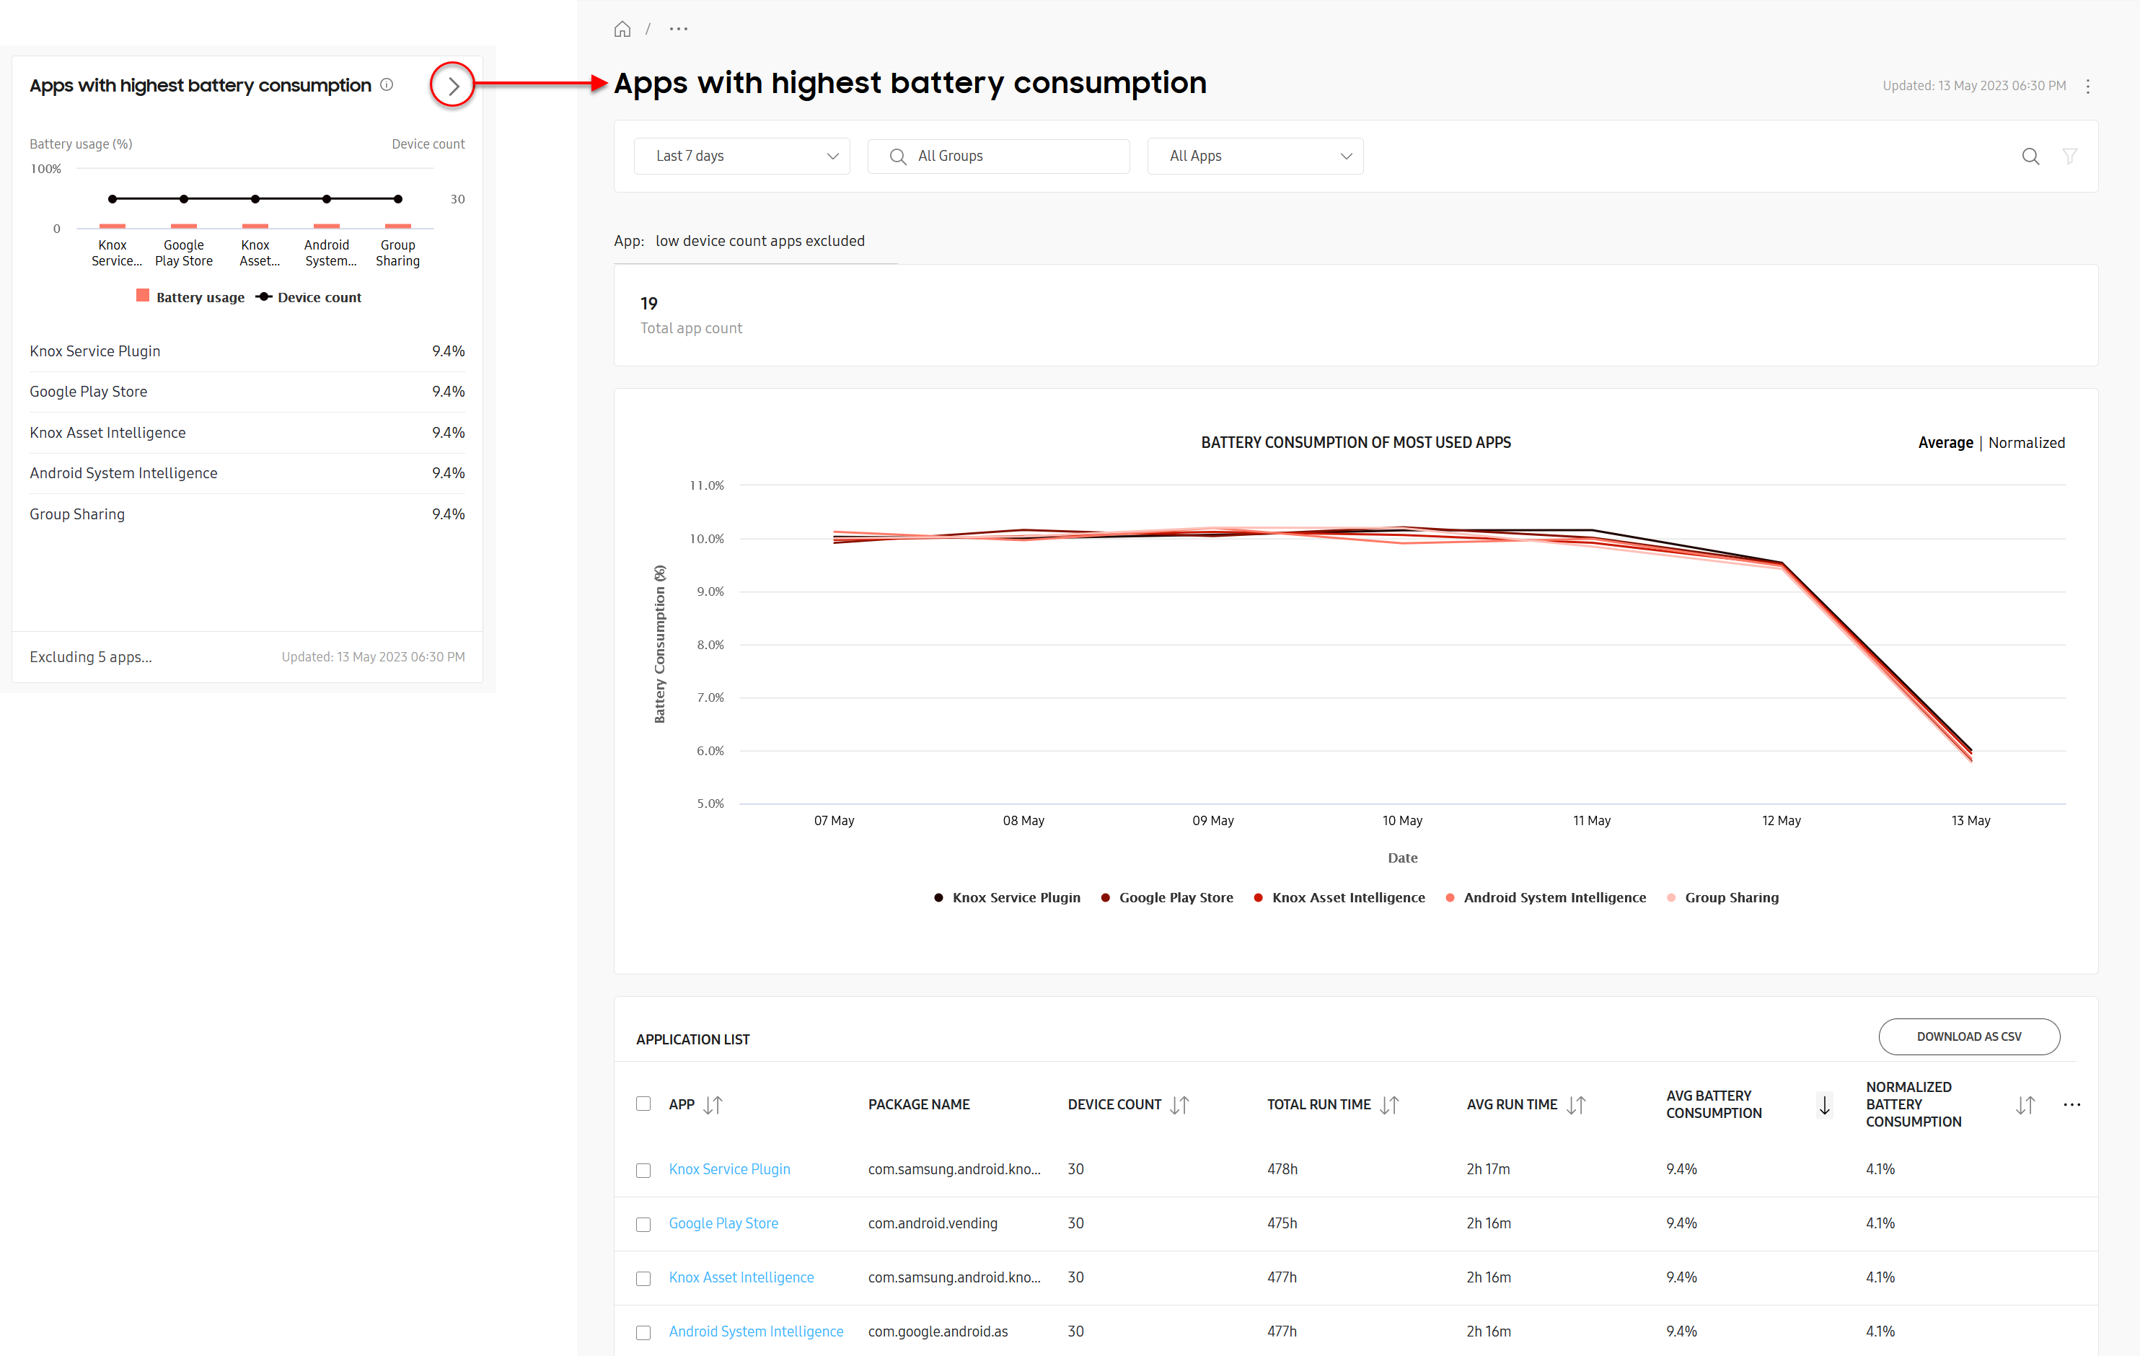Click the filter funnel icon
This screenshot has width=2140, height=1356.
tap(2069, 157)
